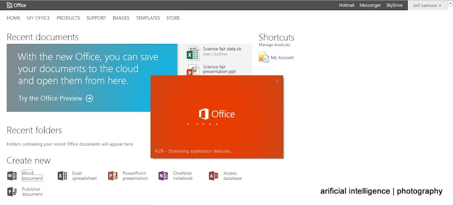453x205 pixels.
Task: Open the Messenger link in the top bar
Action: coord(370,5)
